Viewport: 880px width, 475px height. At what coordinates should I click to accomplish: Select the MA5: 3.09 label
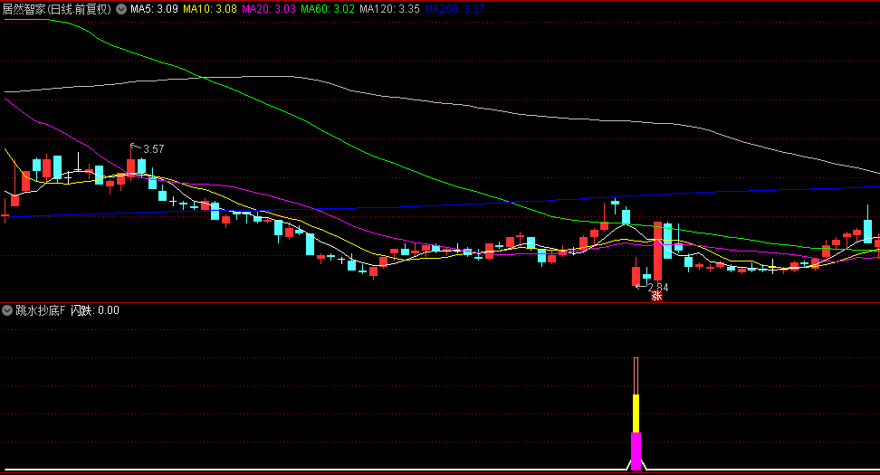pyautogui.click(x=154, y=9)
